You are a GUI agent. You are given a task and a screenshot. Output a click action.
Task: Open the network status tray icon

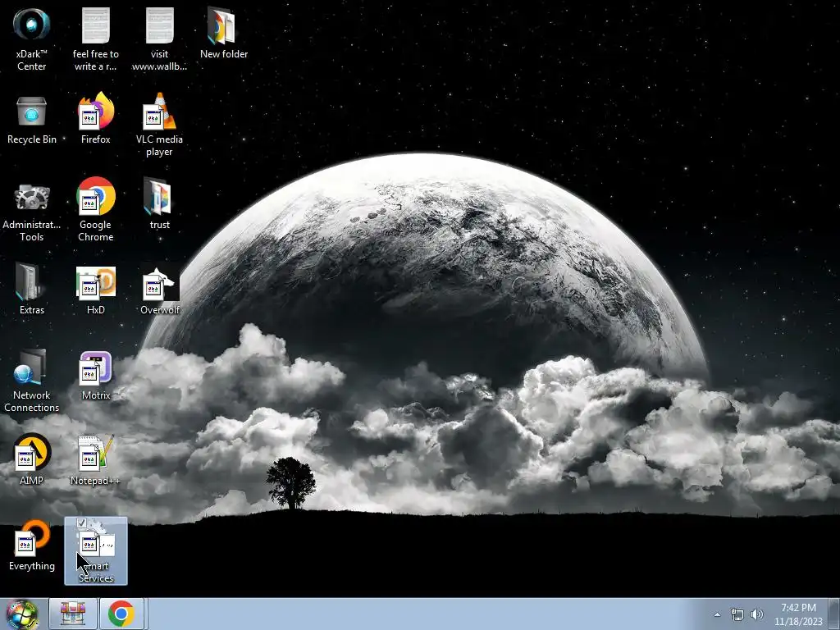click(x=737, y=614)
